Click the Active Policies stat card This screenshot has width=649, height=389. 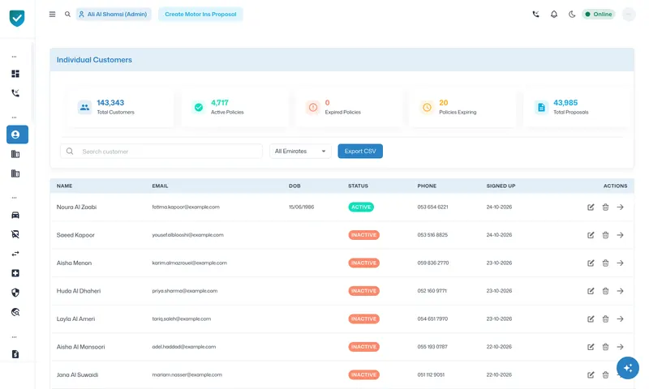pyautogui.click(x=234, y=108)
